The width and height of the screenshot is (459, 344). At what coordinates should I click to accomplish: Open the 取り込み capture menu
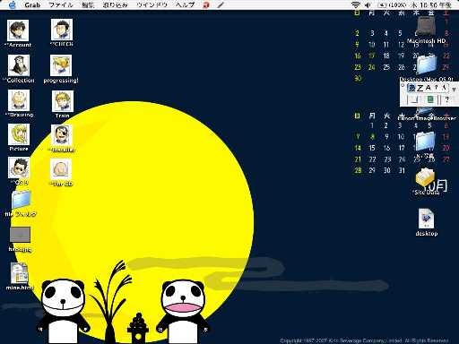pos(115,4)
